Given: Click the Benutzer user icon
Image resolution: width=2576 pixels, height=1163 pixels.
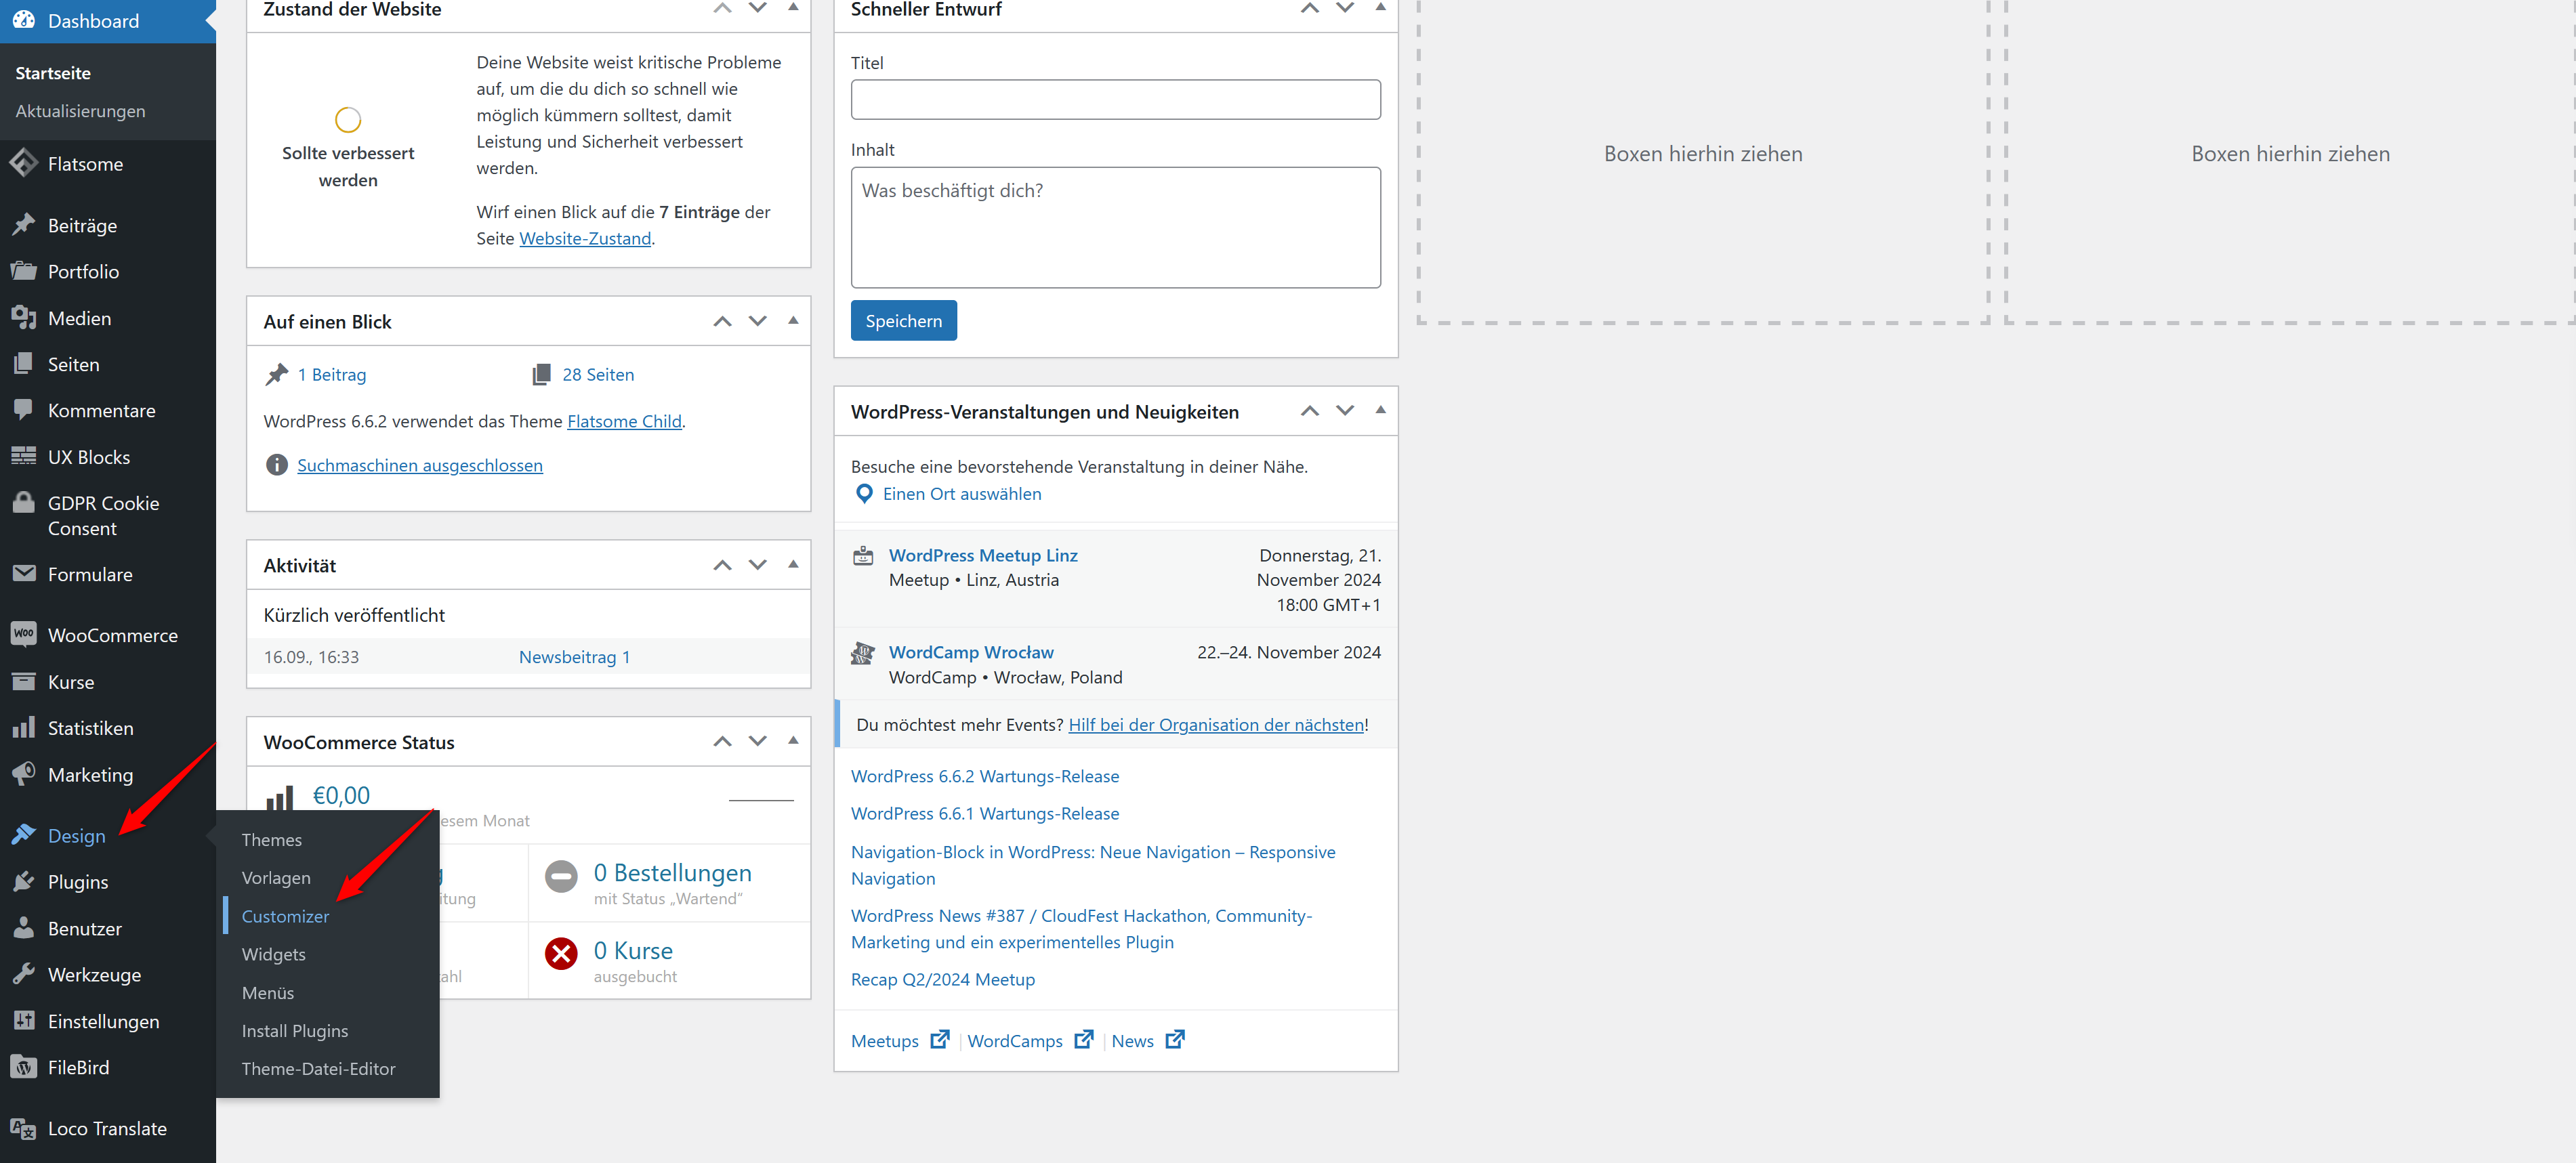Looking at the screenshot, I should (23, 928).
